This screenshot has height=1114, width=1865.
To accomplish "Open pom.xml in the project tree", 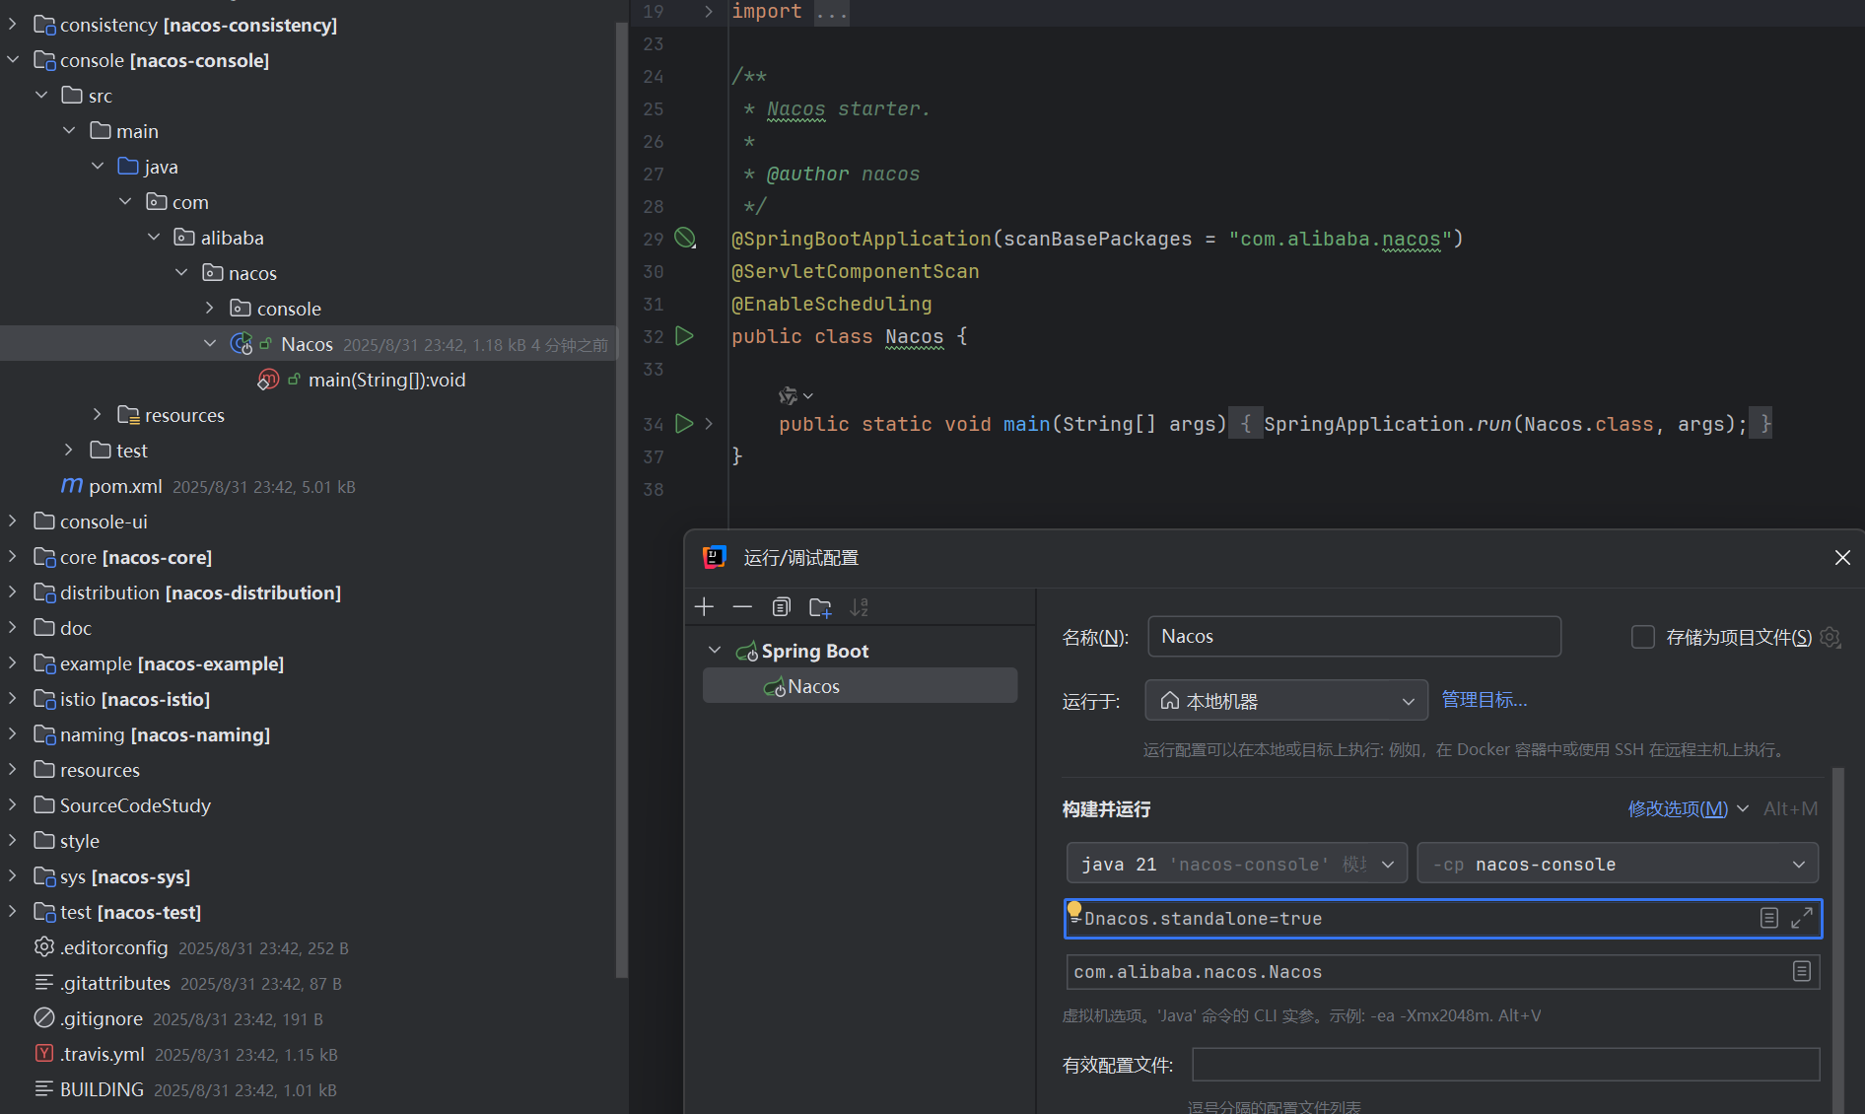I will [x=125, y=486].
